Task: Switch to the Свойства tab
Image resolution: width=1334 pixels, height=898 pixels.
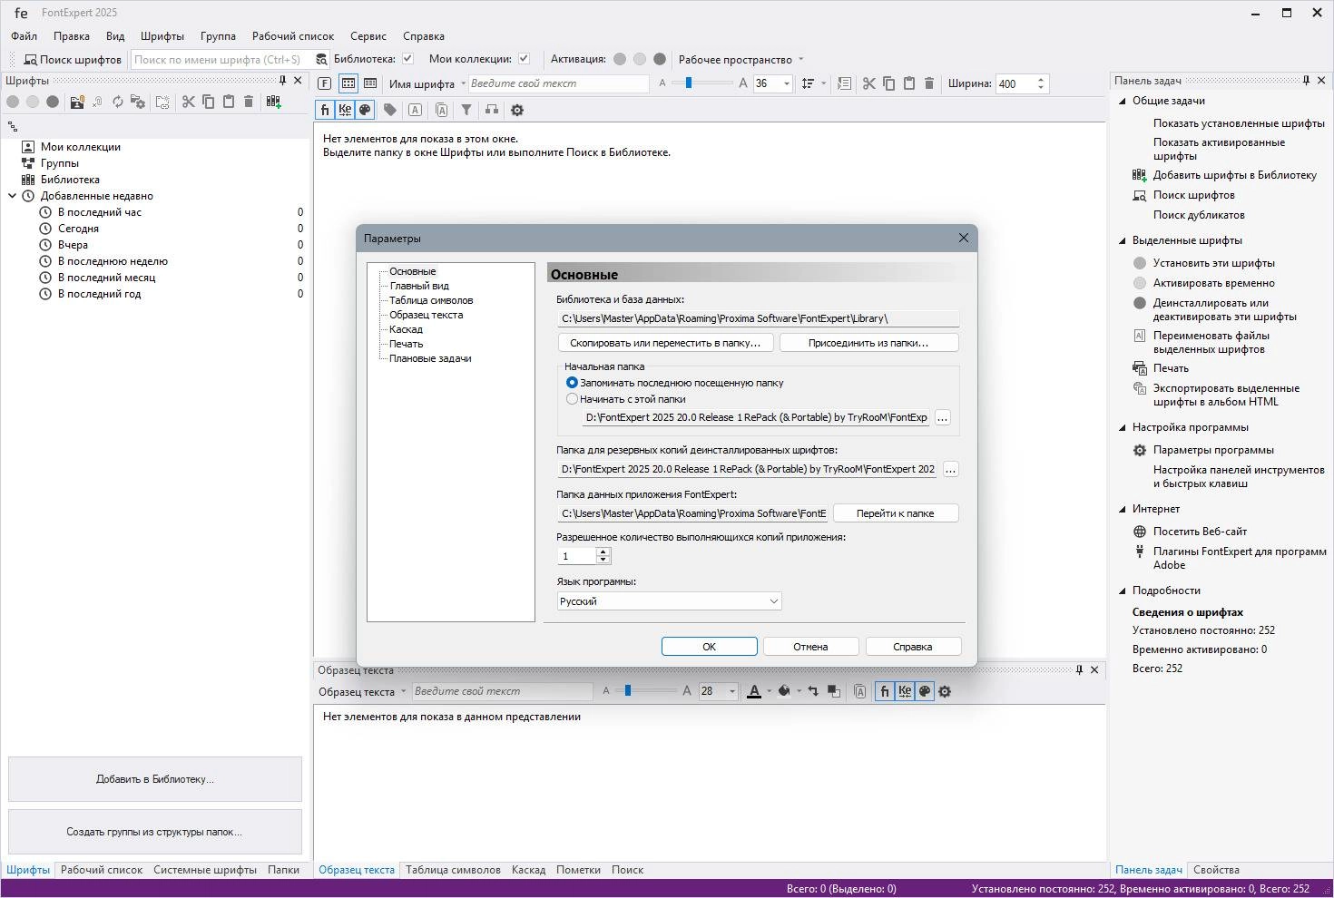Action: pos(1216,870)
